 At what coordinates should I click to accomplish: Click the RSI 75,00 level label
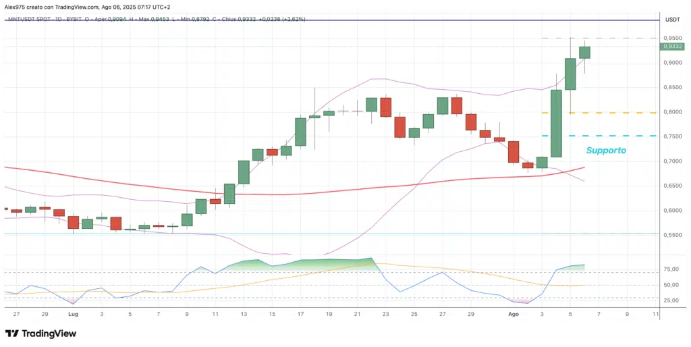[671, 269]
